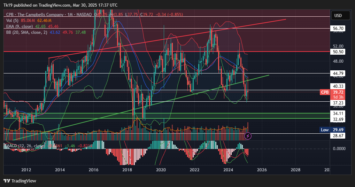Click the 50.50 price level label
The height and width of the screenshot is (187, 355).
338,52
